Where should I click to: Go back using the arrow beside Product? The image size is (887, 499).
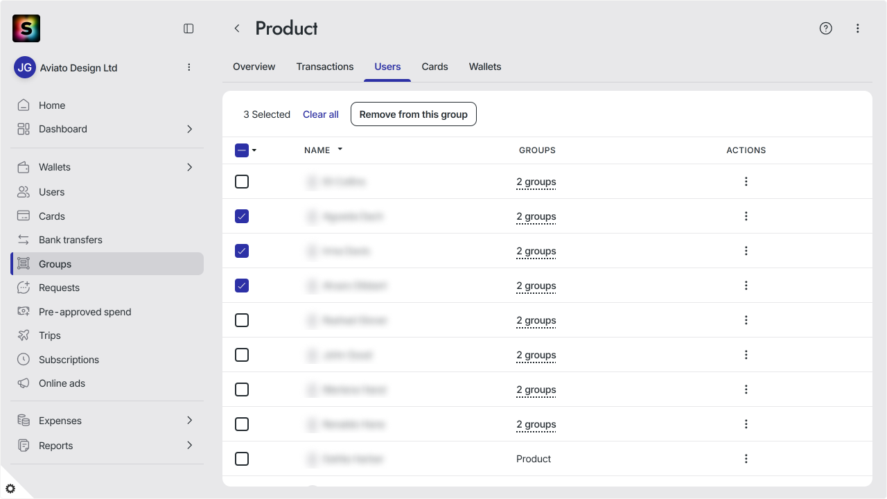click(237, 28)
